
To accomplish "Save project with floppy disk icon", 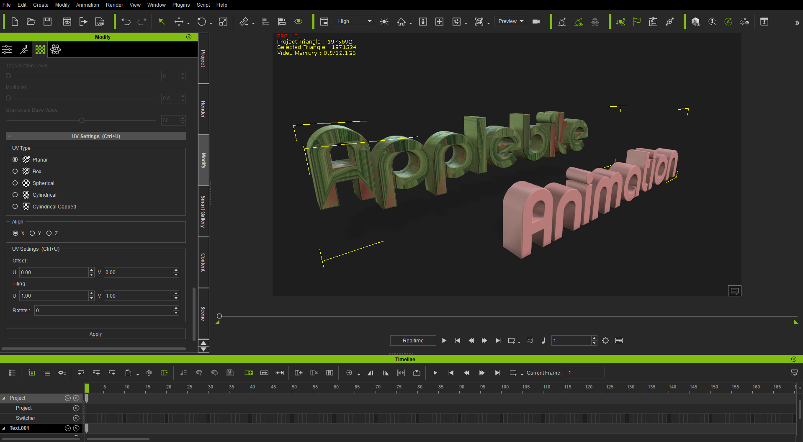I will [47, 21].
